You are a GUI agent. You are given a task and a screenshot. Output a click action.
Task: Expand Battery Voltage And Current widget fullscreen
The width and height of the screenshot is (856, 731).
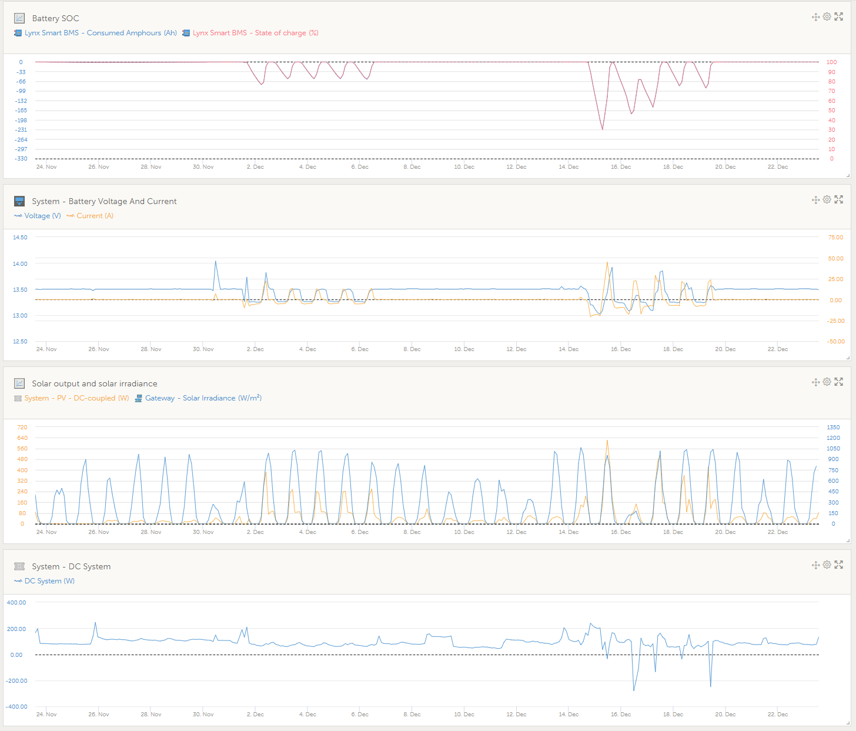point(839,199)
